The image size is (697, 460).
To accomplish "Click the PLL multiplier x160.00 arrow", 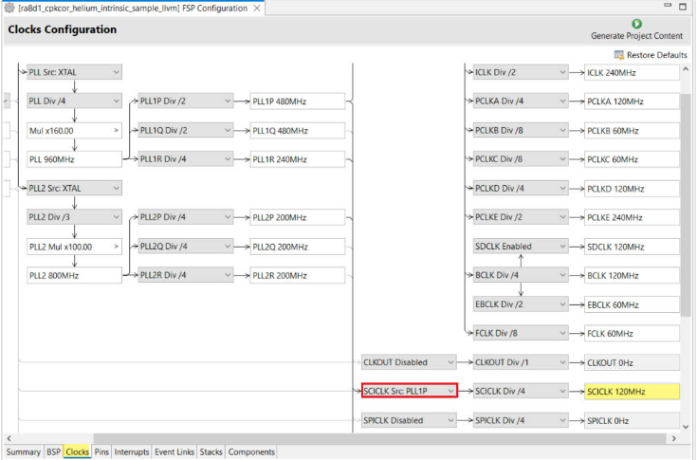I will coord(117,130).
